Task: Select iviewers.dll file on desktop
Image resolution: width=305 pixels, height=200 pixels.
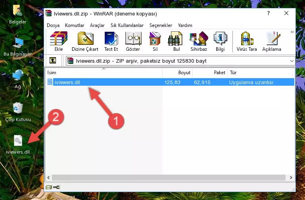Action: [x=18, y=145]
